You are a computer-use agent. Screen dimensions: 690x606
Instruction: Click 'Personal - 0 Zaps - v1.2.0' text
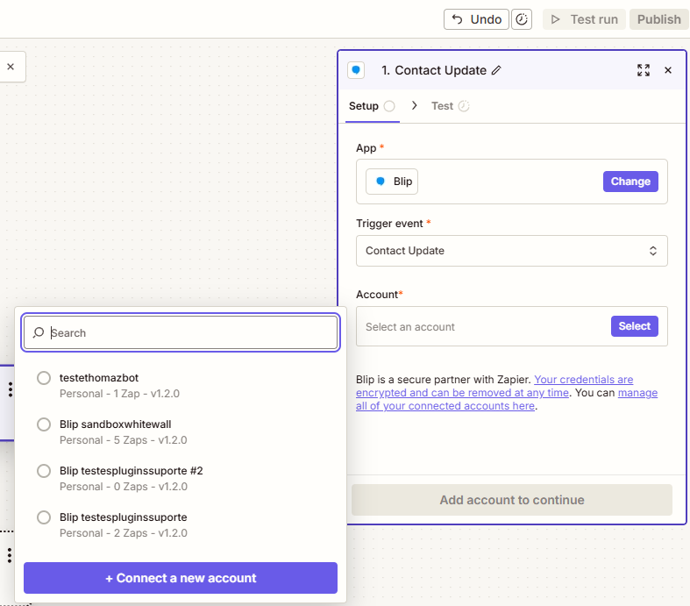[x=124, y=487]
